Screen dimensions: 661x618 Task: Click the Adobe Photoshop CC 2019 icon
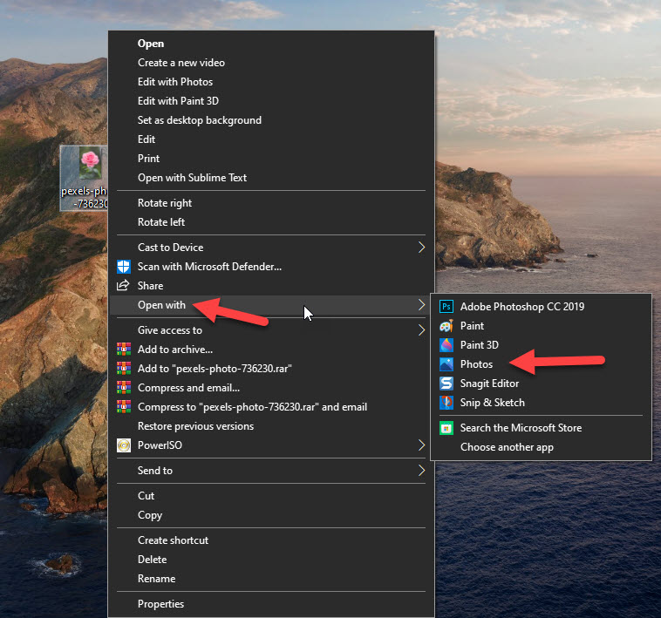(x=446, y=307)
